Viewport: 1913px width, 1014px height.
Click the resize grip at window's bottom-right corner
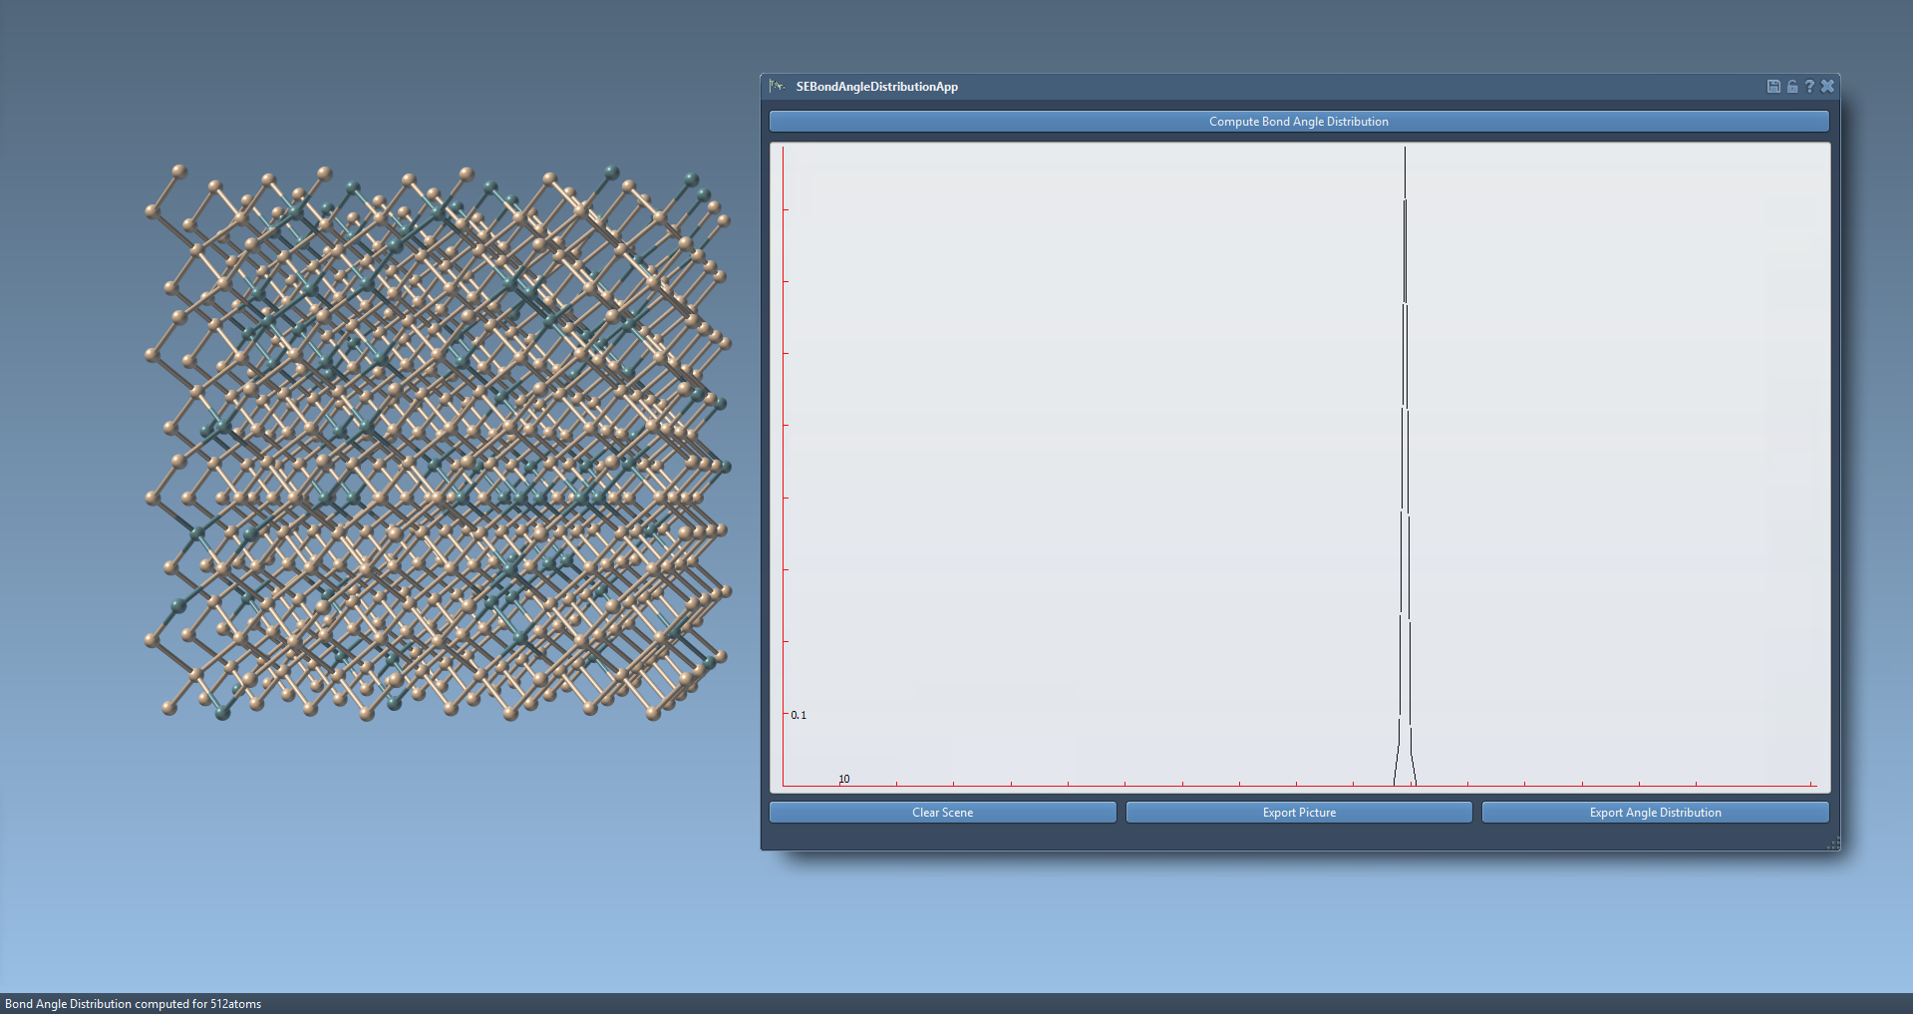[x=1833, y=845]
